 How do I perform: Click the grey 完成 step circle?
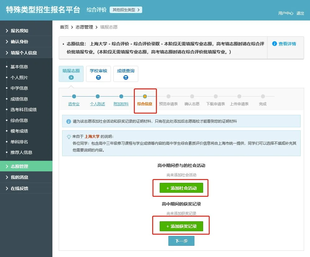pyautogui.click(x=263, y=97)
